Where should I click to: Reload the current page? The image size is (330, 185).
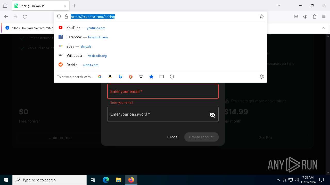click(25, 17)
